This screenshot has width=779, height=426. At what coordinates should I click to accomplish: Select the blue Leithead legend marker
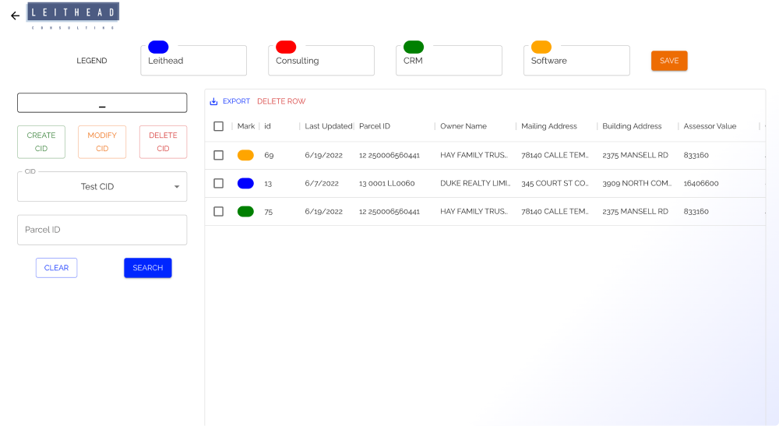[158, 48]
